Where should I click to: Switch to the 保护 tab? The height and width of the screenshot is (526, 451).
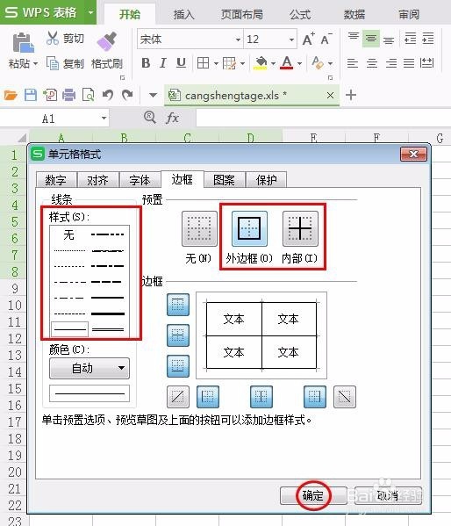(x=266, y=180)
